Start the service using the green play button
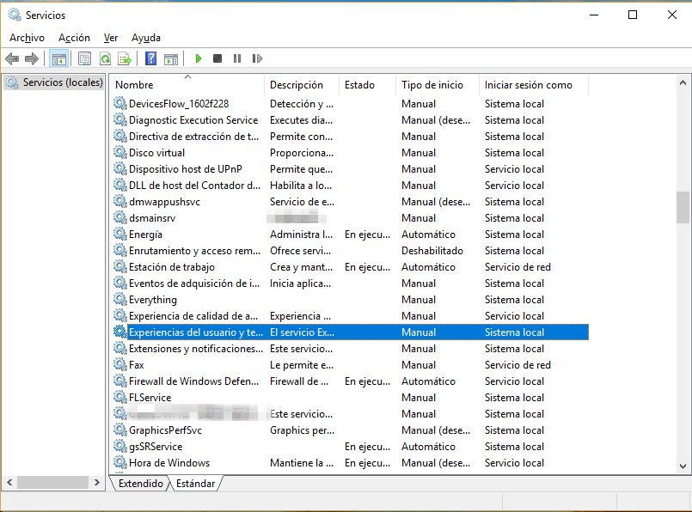 pyautogui.click(x=198, y=58)
